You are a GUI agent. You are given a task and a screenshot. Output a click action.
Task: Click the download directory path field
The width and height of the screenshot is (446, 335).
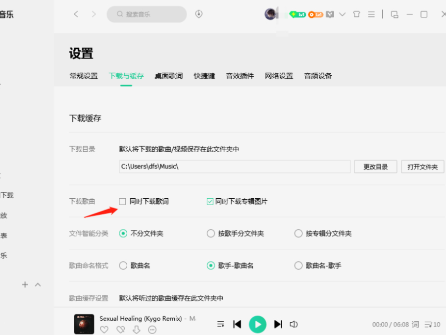[235, 167]
